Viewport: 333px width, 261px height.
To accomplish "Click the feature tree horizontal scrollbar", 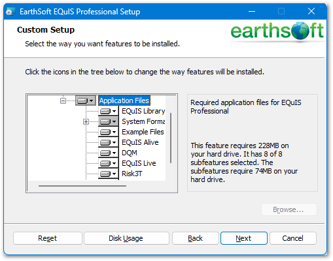I will (x=82, y=186).
